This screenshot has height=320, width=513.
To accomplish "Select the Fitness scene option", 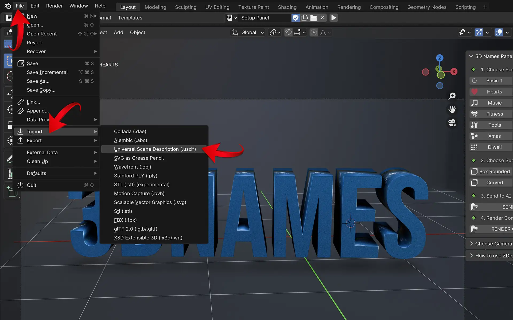I will pos(491,114).
